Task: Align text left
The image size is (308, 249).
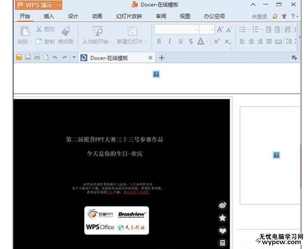Action: click(x=242, y=41)
